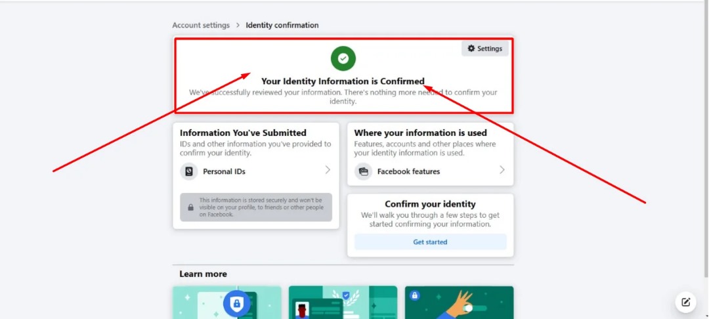This screenshot has width=709, height=319.
Task: Open the Personal IDs row
Action: (x=256, y=171)
